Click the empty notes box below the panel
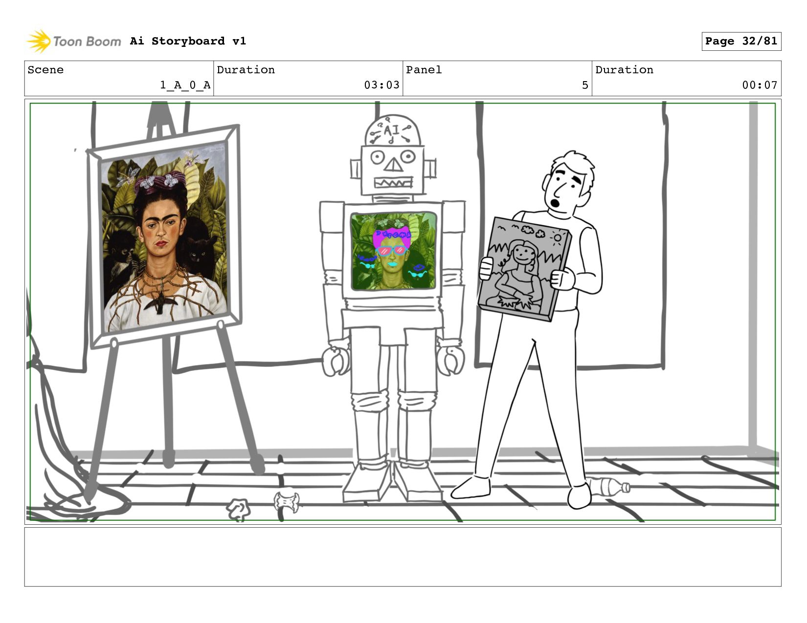This screenshot has width=807, height=623. pyautogui.click(x=403, y=557)
